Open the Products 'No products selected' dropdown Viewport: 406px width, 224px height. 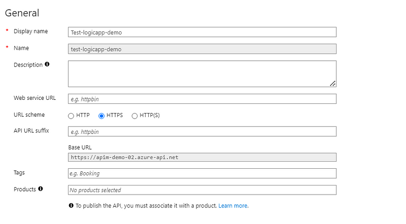[202, 190]
